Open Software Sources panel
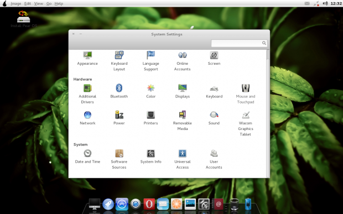The height and width of the screenshot is (214, 343). pyautogui.click(x=119, y=159)
